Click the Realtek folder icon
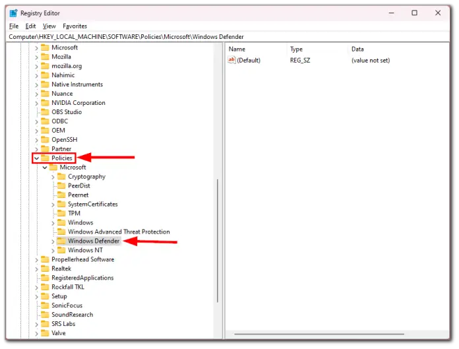 tap(45, 269)
